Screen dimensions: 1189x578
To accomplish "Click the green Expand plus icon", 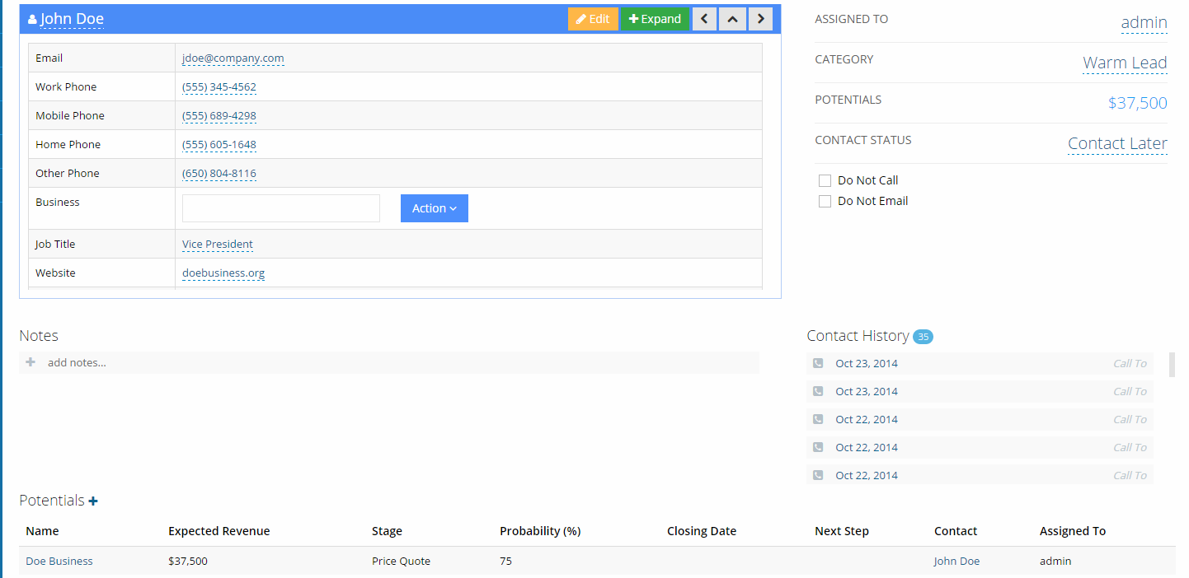I will tap(632, 18).
